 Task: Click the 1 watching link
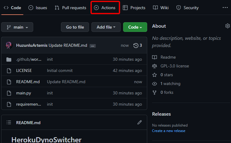tap(170, 84)
